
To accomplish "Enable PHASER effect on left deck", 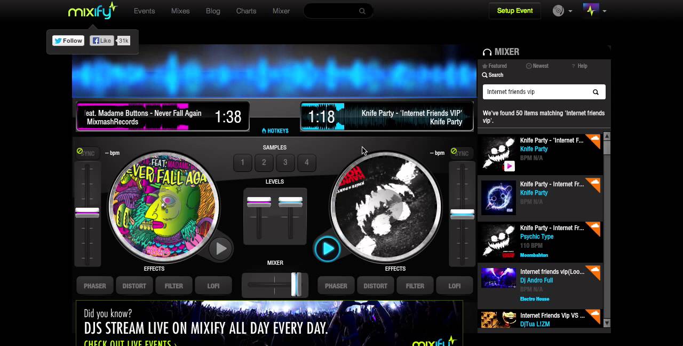I will click(95, 286).
